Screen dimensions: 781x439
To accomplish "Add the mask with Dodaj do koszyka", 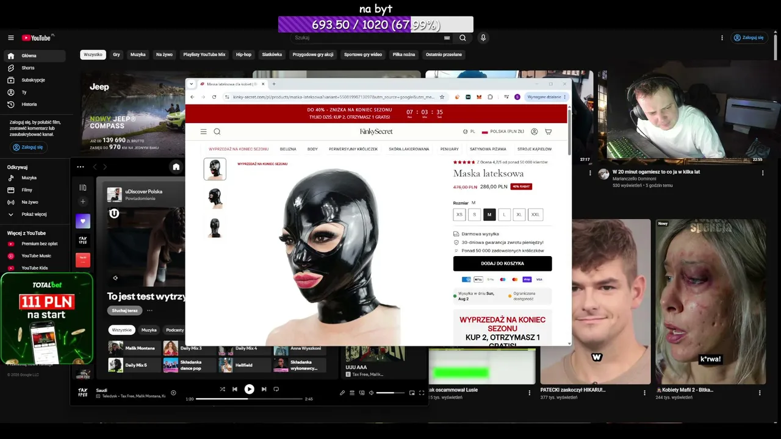I will [x=502, y=263].
